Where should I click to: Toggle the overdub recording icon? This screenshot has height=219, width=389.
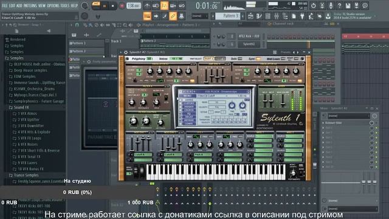tap(173, 5)
